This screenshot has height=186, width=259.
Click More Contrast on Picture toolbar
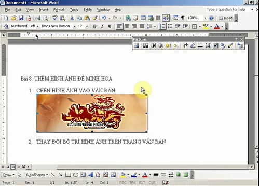click(153, 45)
